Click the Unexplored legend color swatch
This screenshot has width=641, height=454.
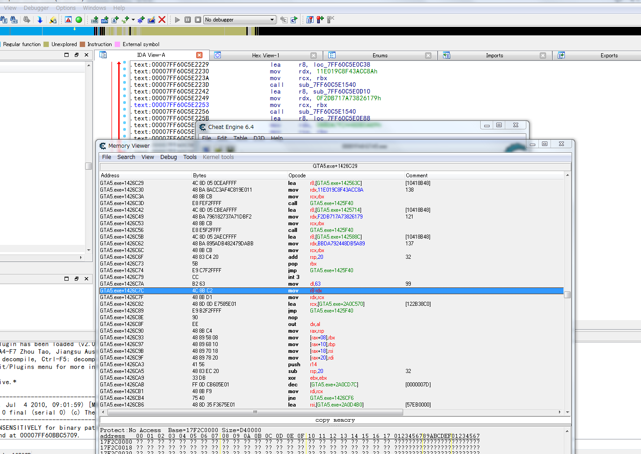click(46, 44)
